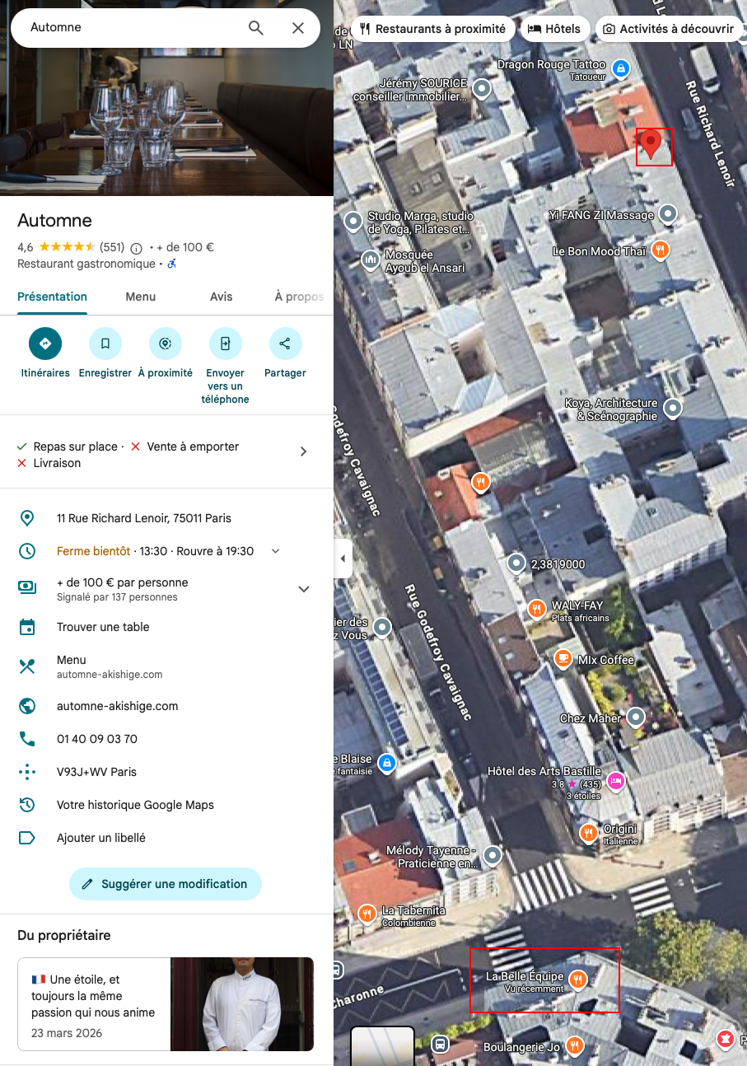Image resolution: width=747 pixels, height=1066 pixels.
Task: Select the Hôtel des Arts Bastille marker
Action: [615, 780]
